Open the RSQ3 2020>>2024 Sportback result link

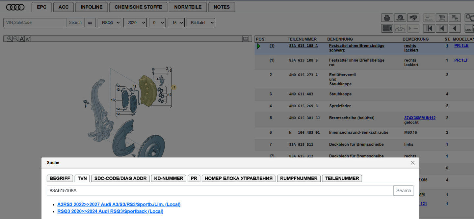click(110, 211)
